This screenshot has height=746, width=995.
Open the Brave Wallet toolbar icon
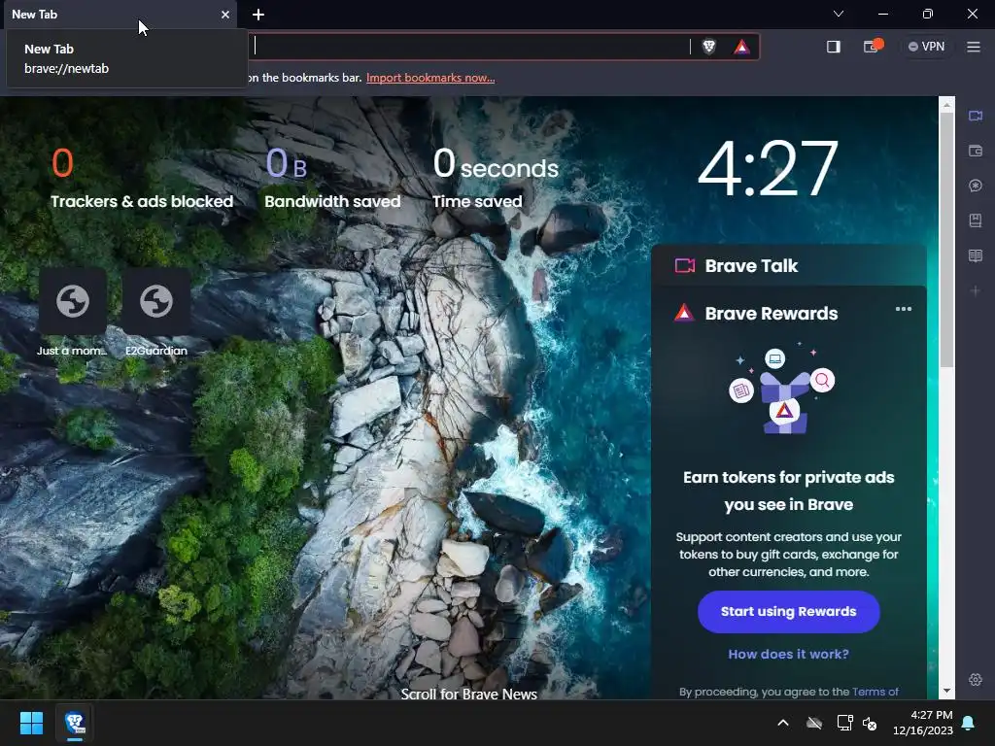[872, 47]
